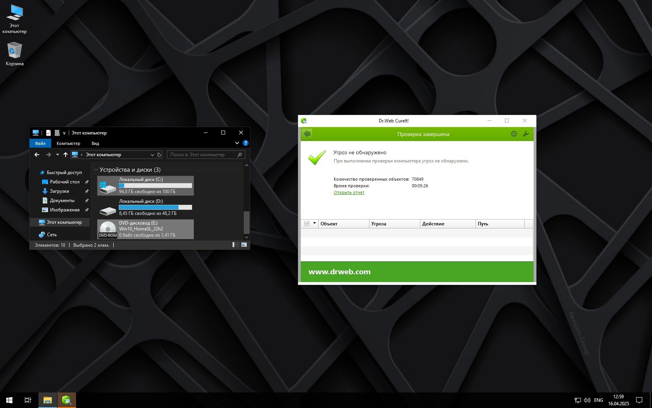Click the search magnifier in Explorer
The height and width of the screenshot is (408, 652).
coord(239,155)
